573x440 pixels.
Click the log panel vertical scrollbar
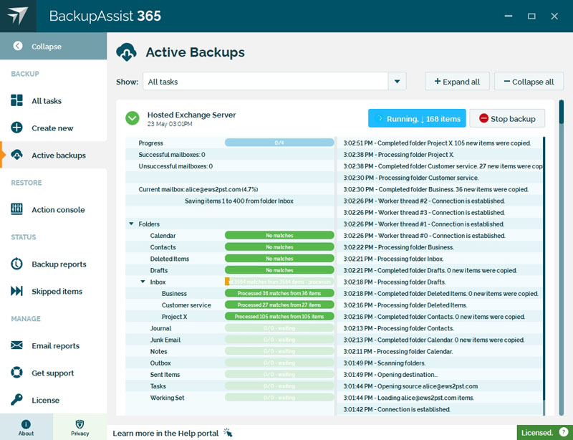(544, 276)
